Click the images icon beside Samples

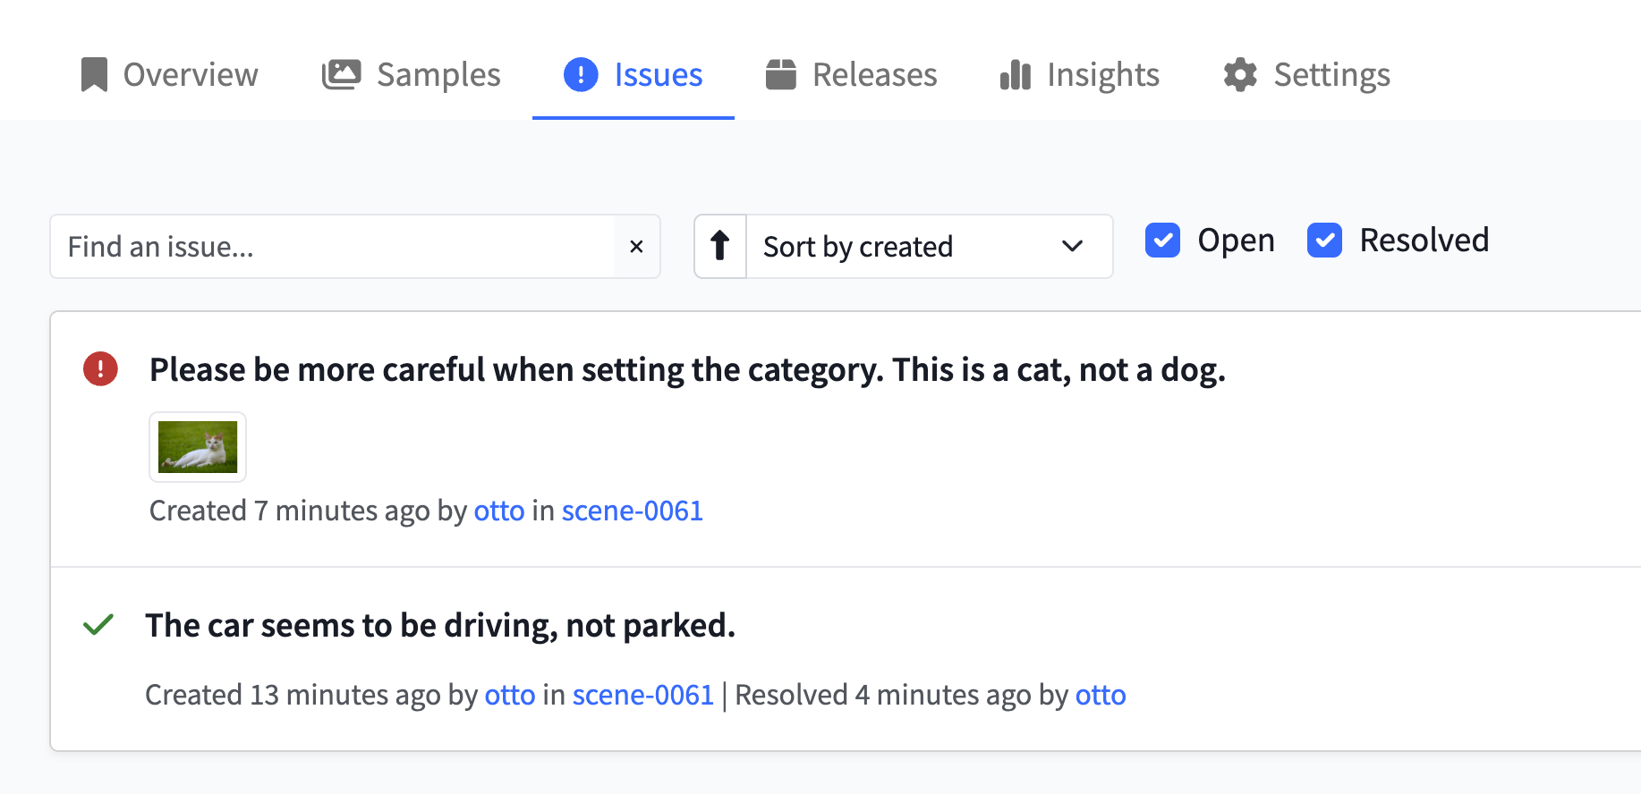coord(341,75)
